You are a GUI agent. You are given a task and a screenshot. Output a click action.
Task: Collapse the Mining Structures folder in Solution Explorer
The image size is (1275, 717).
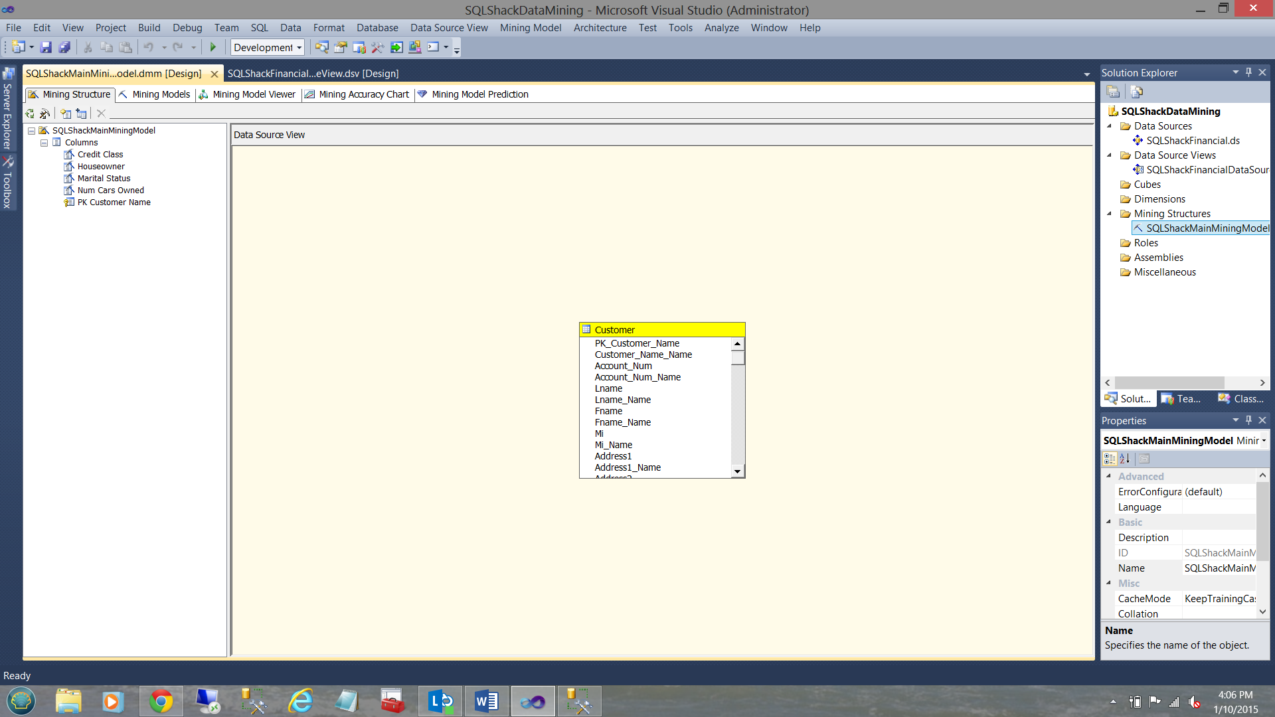(x=1110, y=214)
